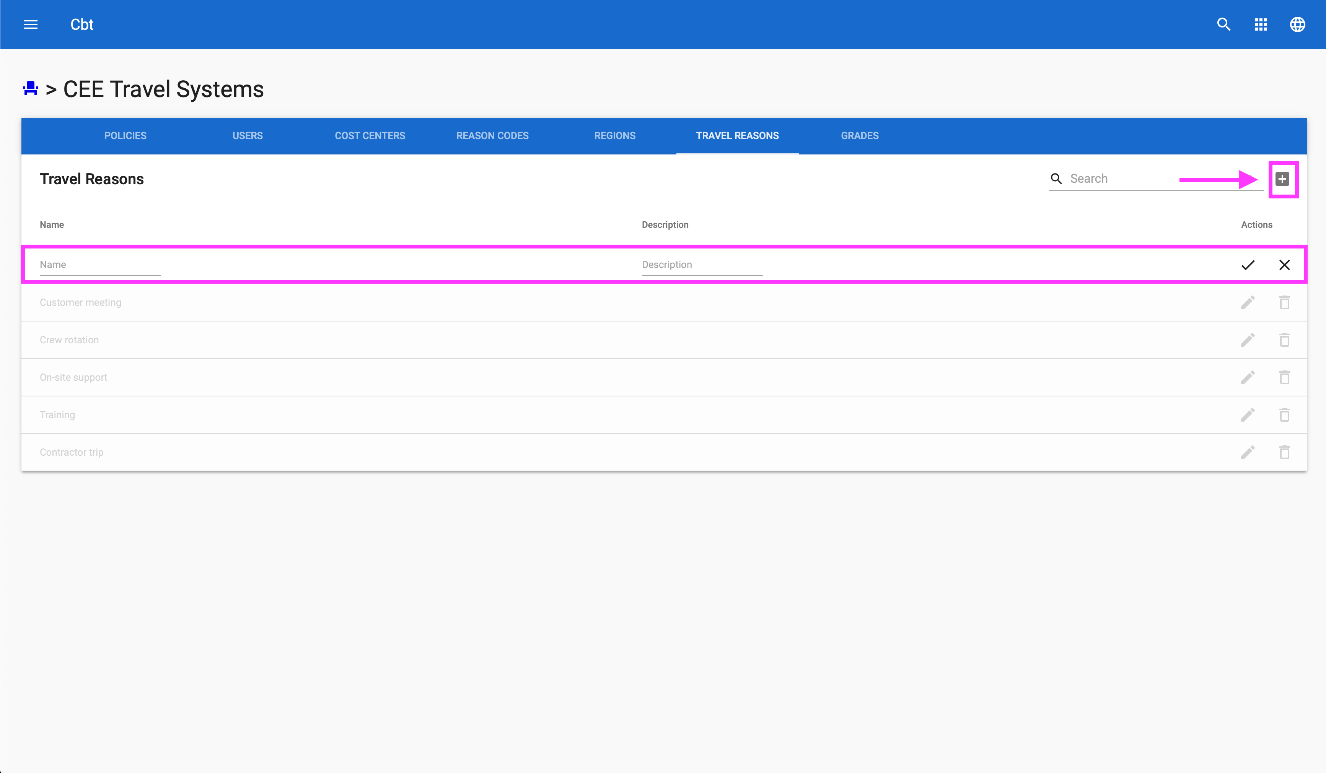The width and height of the screenshot is (1326, 773).
Task: Select the Crew rotation row text
Action: pyautogui.click(x=70, y=340)
